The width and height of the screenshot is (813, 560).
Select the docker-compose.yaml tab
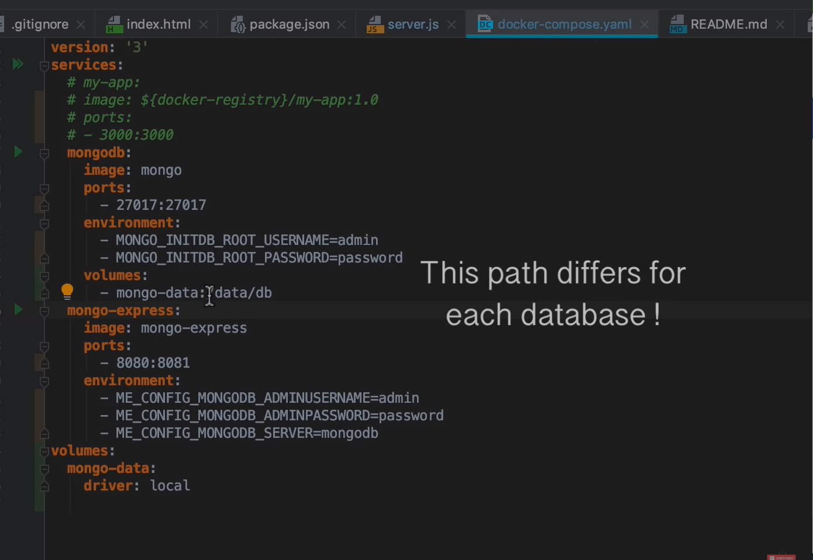pos(564,25)
